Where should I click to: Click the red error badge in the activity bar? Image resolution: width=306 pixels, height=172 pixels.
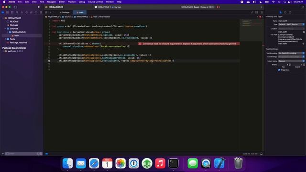218,7
